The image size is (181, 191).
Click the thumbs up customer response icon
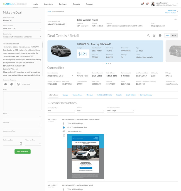pos(6,84)
